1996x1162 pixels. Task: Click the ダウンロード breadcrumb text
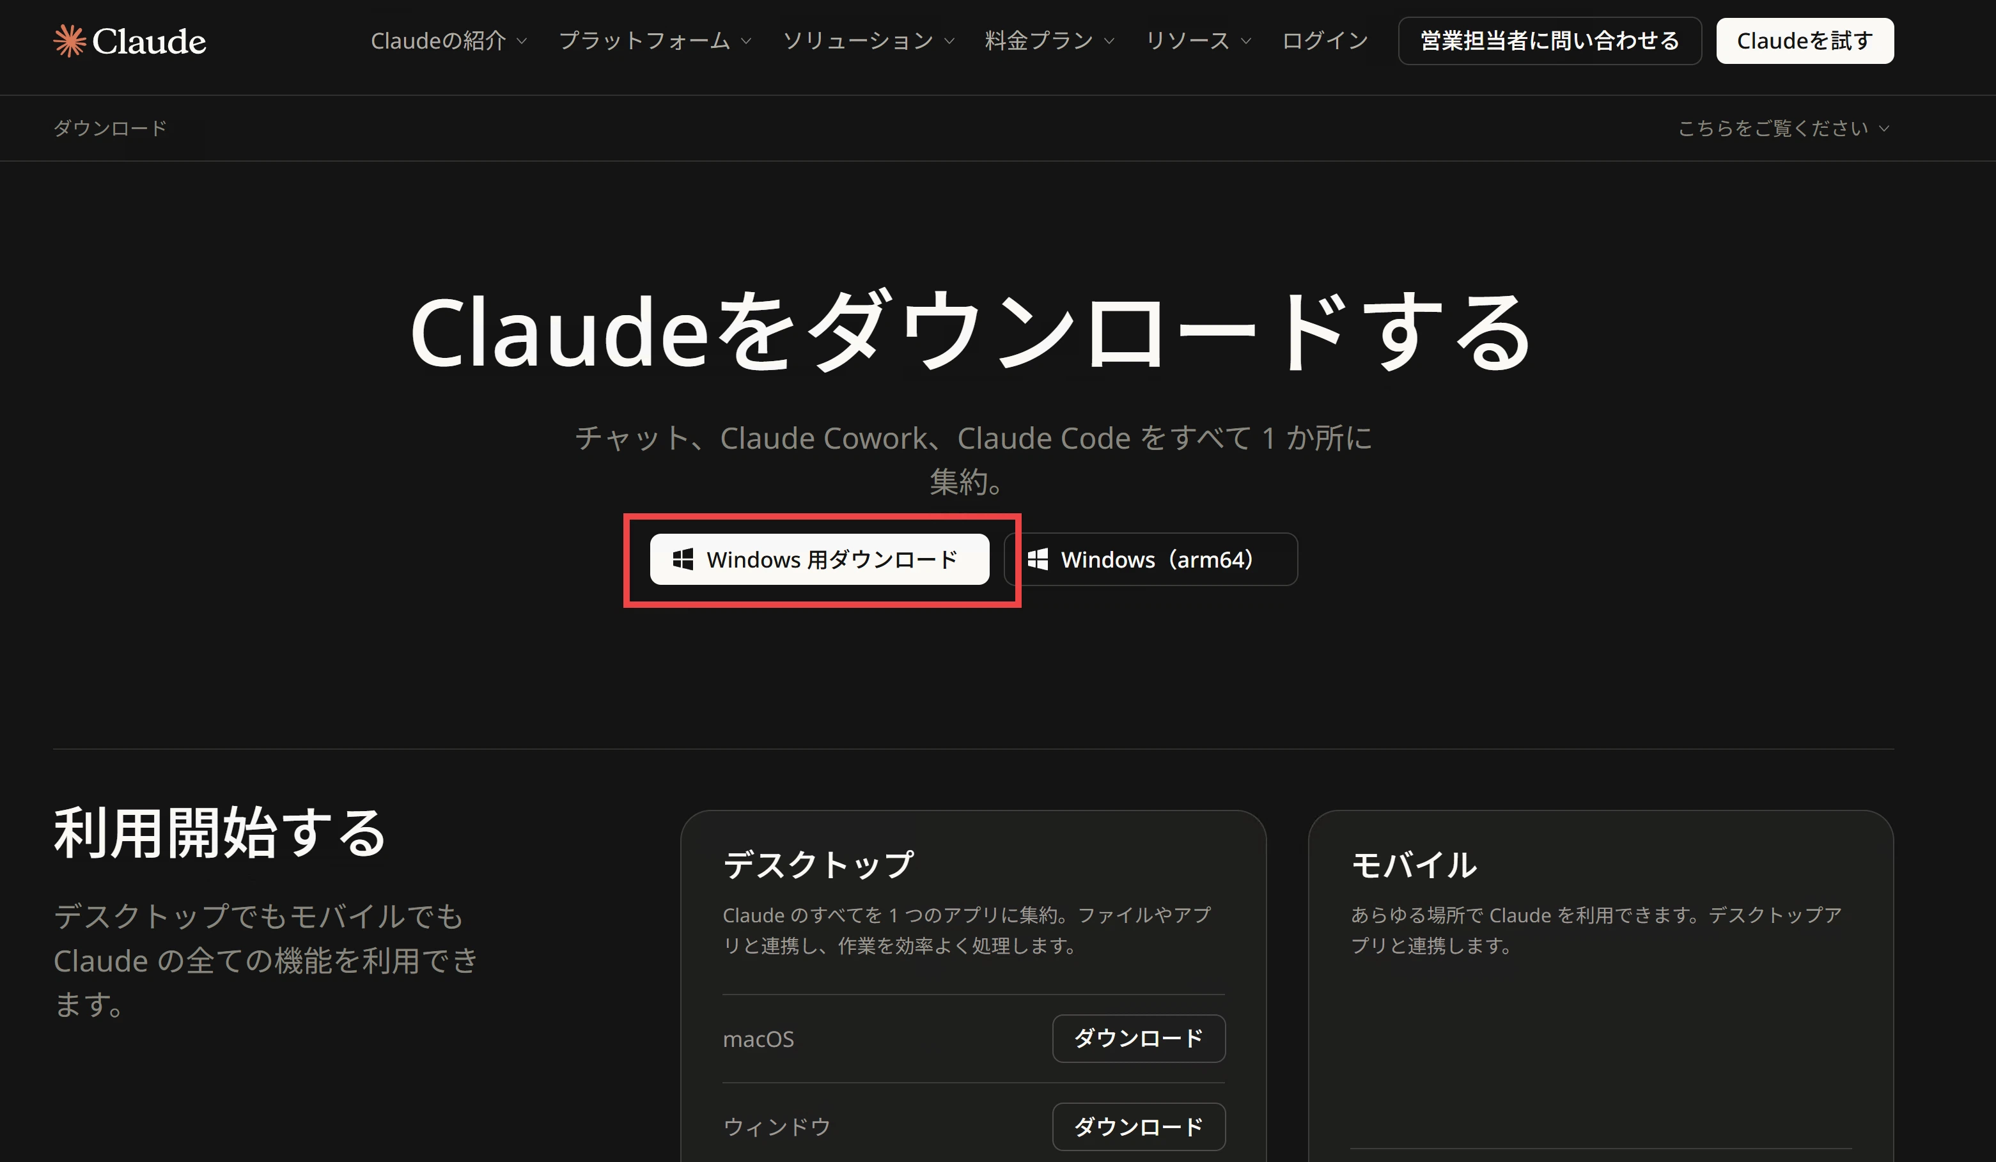coord(110,128)
